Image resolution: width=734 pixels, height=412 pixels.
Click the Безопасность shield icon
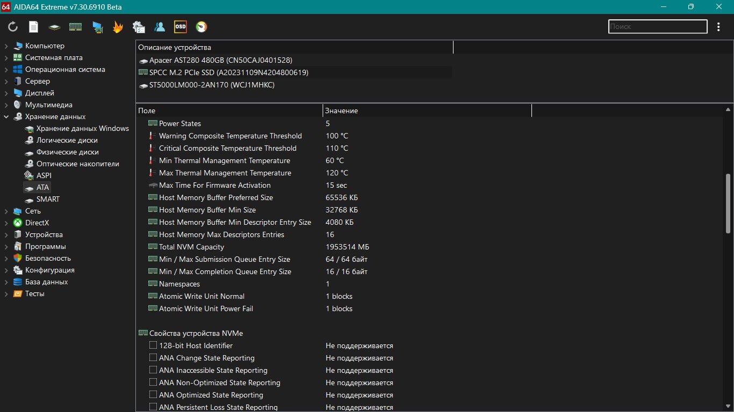pos(18,258)
